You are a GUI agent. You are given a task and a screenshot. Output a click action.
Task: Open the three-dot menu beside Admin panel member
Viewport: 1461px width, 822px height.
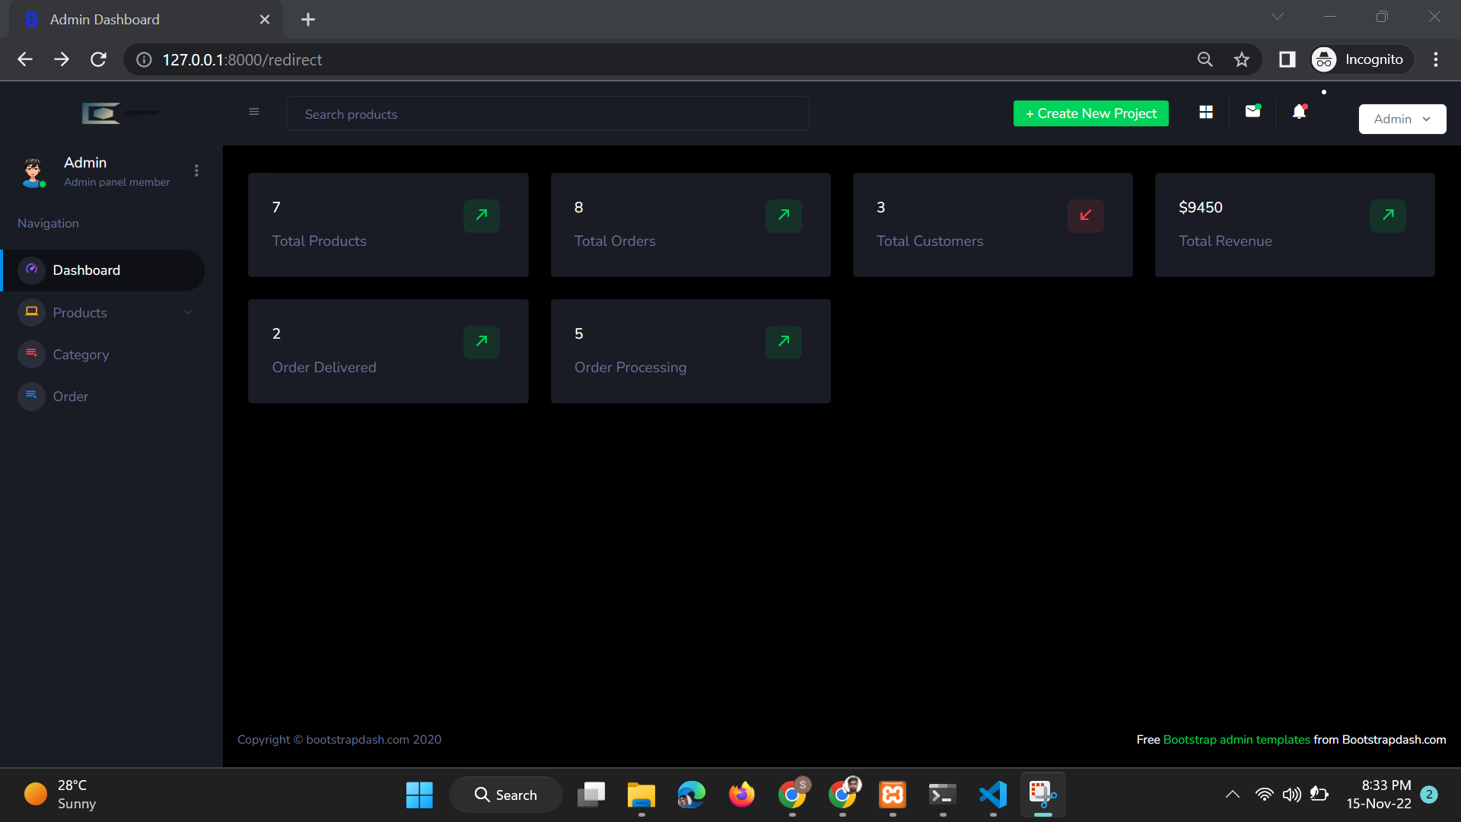(196, 170)
